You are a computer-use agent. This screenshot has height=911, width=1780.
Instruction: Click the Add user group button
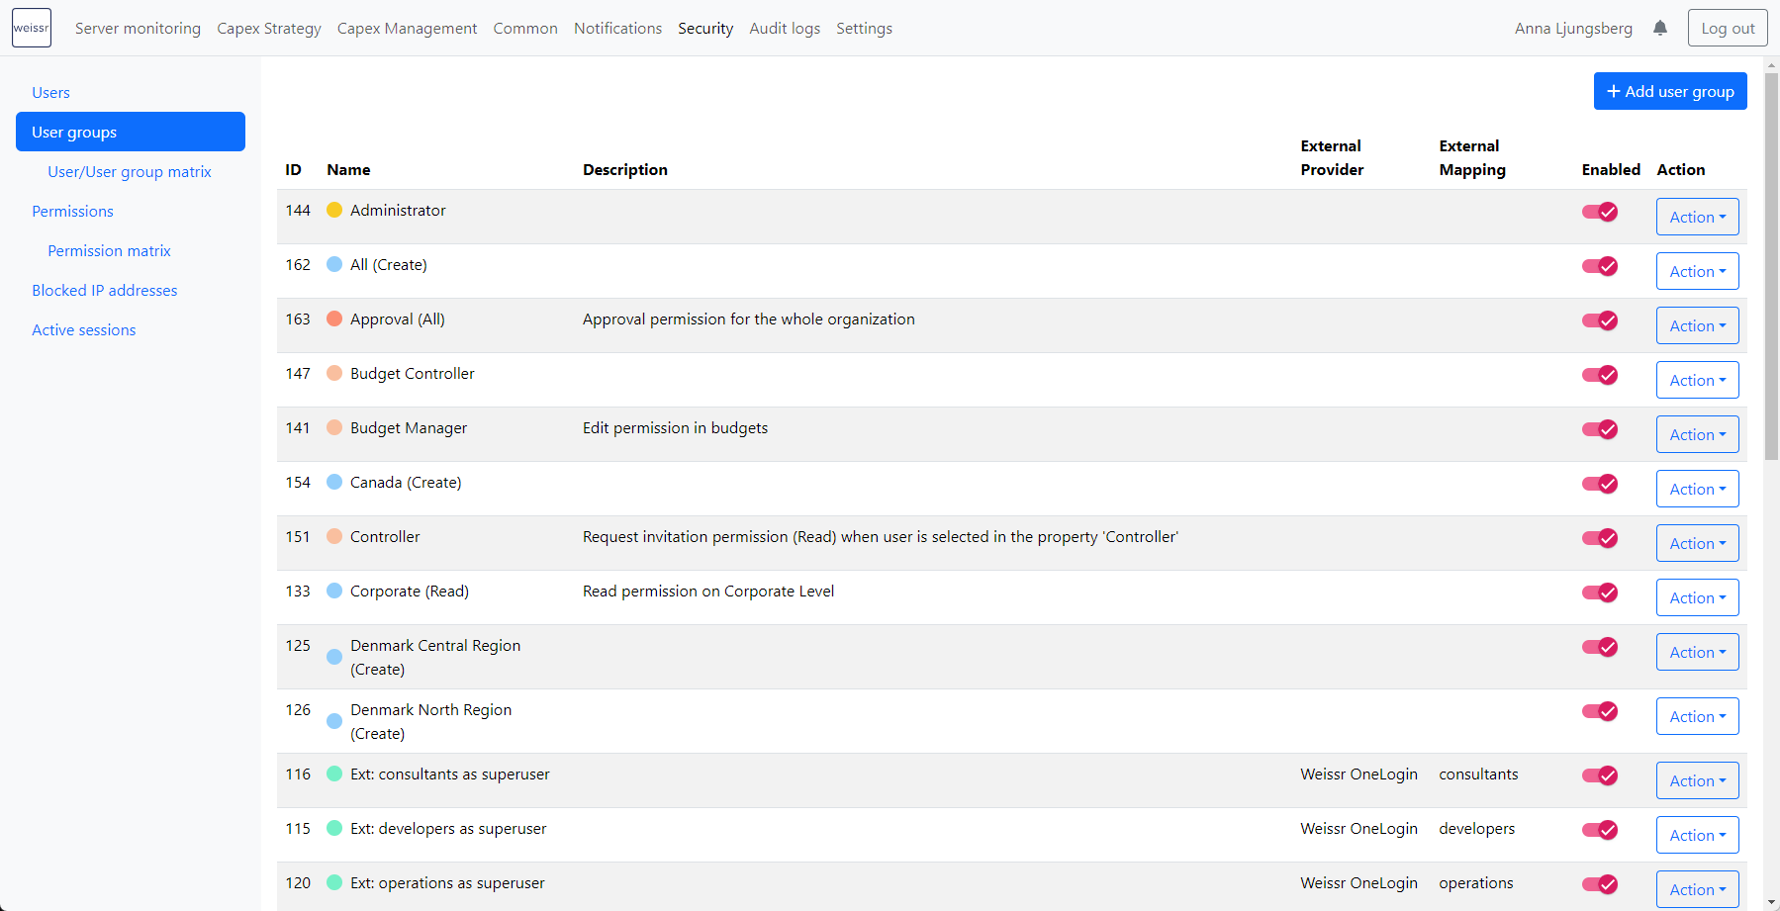[x=1669, y=91]
